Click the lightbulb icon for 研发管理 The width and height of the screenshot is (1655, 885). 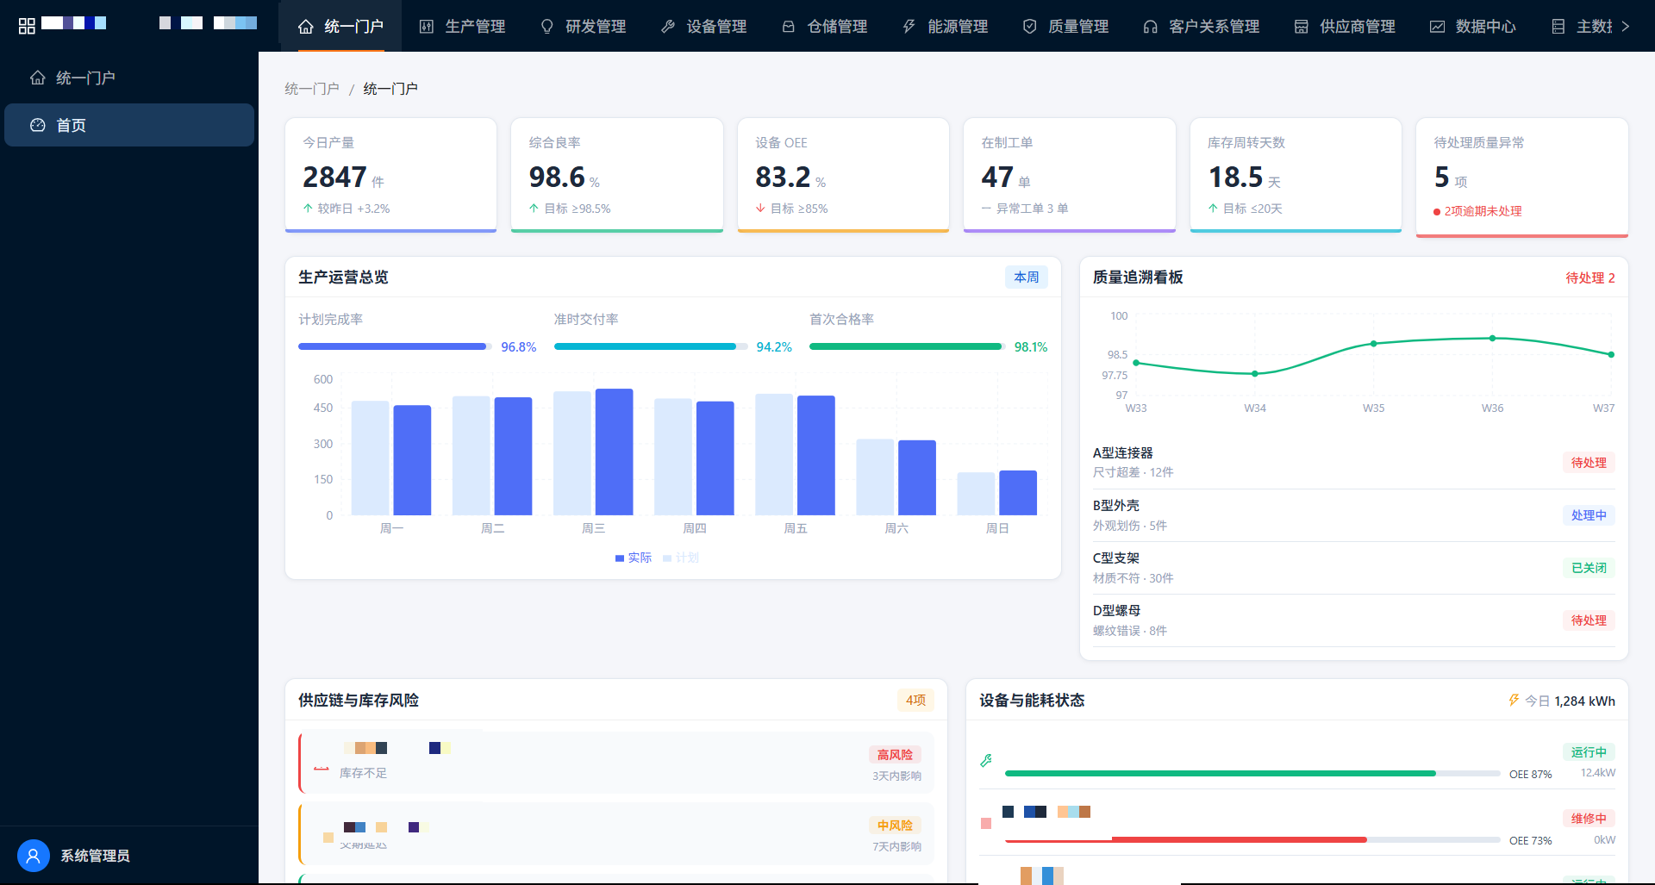click(x=546, y=27)
